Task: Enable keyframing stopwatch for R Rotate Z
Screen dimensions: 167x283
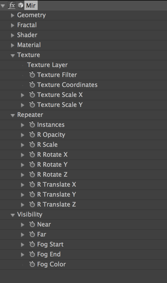Action: pyautogui.click(x=32, y=174)
